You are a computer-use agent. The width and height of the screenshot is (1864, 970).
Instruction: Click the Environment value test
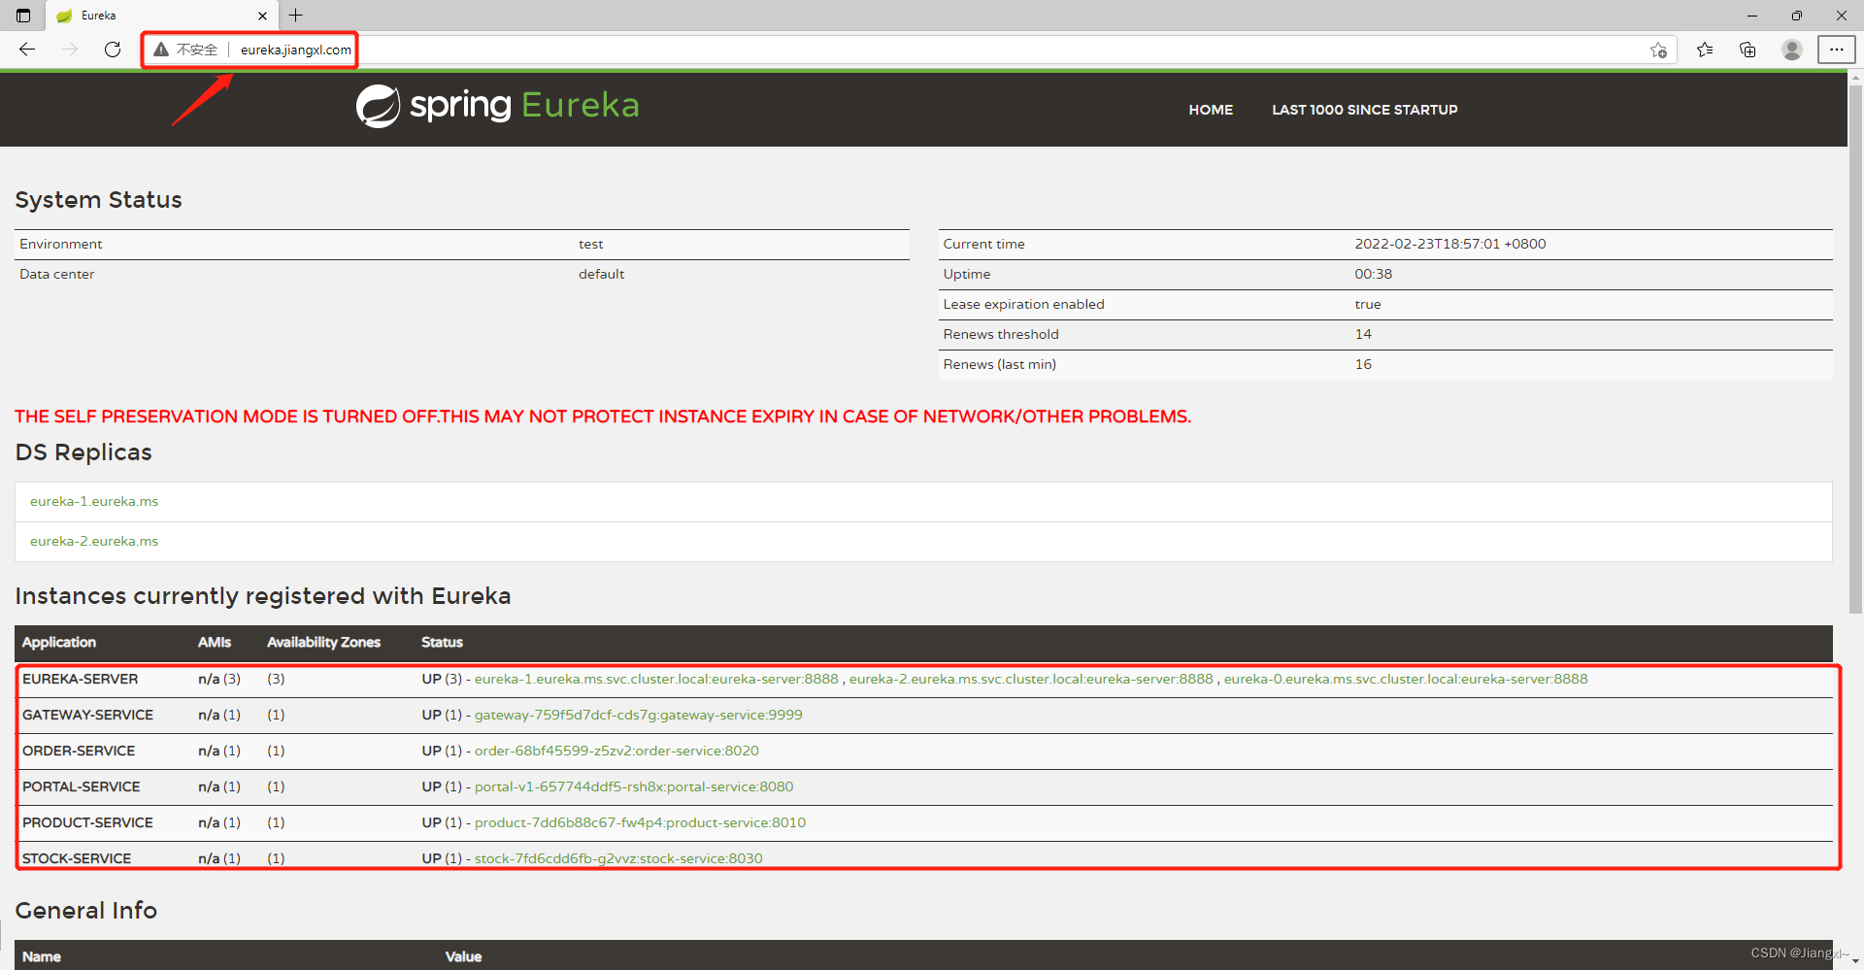point(591,244)
